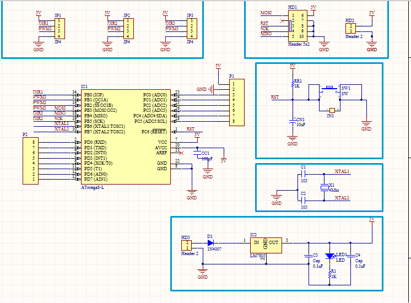Click the SW1 reset push switch

[330, 88]
